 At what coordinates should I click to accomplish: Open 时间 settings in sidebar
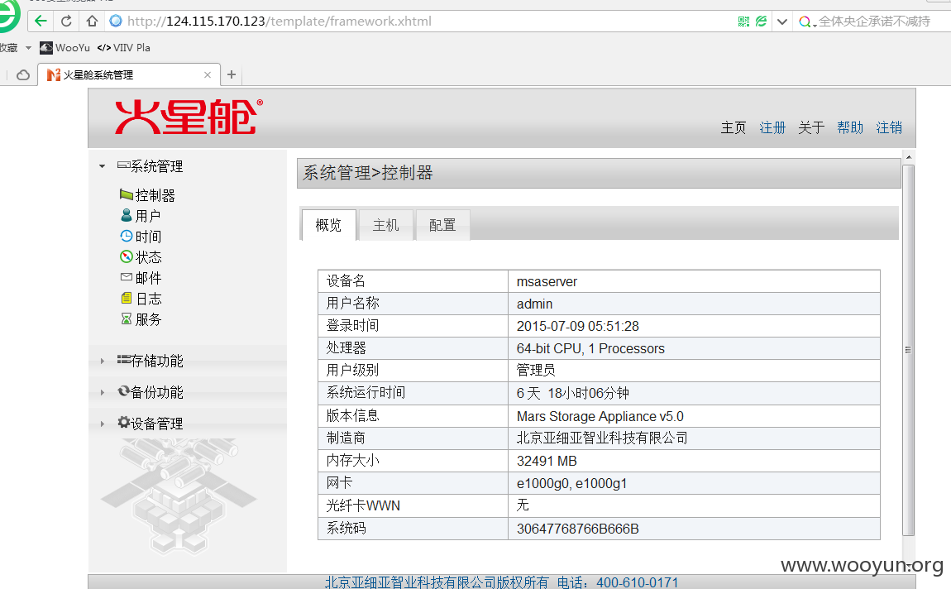[148, 237]
